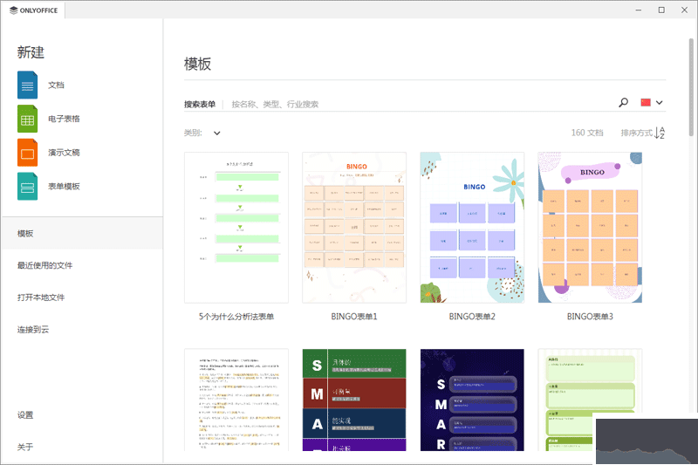The height and width of the screenshot is (465, 698).
Task: Open 打开本地文件 from sidebar
Action: [x=41, y=297]
